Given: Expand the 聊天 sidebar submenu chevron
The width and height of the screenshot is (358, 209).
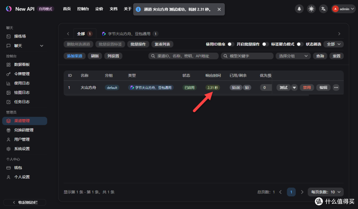Looking at the screenshot, I should (41, 46).
